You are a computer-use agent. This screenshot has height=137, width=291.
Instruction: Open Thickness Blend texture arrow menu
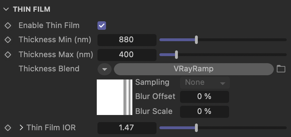(105, 69)
